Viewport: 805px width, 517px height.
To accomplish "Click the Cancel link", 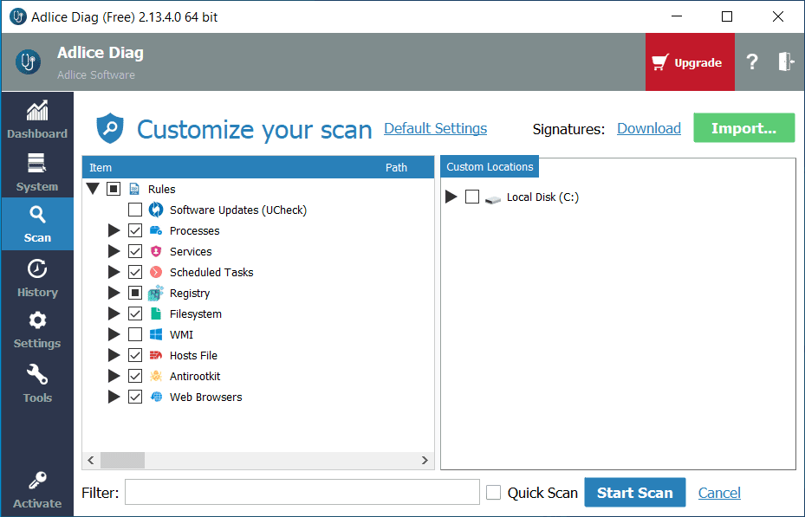I will [x=719, y=493].
